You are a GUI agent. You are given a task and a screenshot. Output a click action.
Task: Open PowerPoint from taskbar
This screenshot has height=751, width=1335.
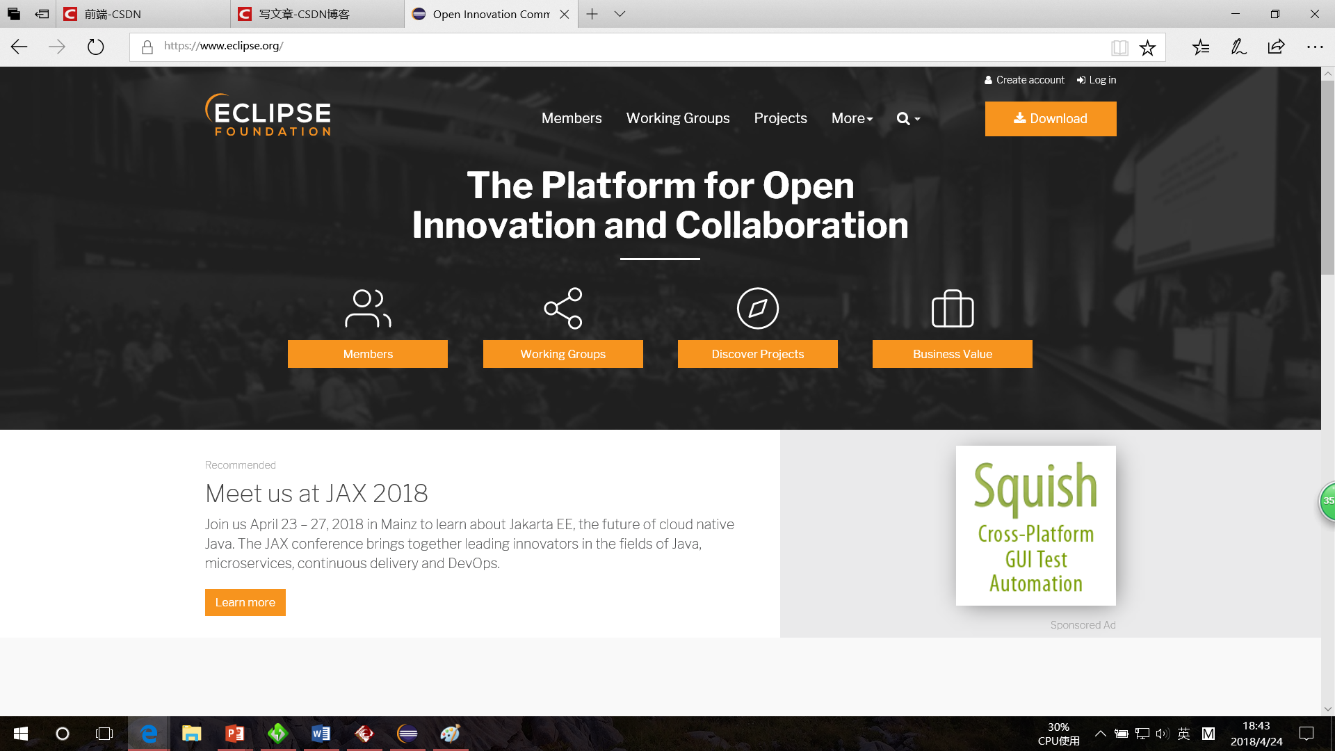click(x=235, y=734)
